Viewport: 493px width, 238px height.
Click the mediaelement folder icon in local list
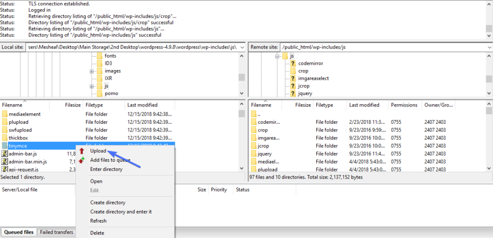click(5, 114)
